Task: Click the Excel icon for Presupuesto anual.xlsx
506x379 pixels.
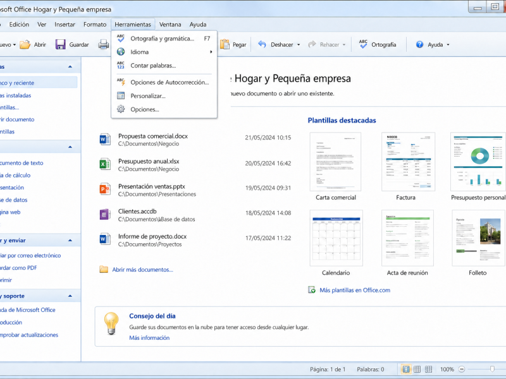Action: tap(105, 164)
